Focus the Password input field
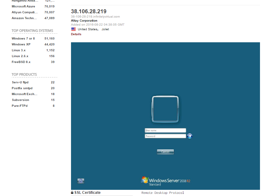264x196 pixels. click(165, 136)
